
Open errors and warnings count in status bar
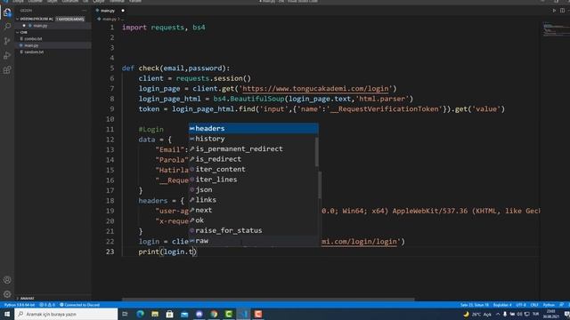47,305
